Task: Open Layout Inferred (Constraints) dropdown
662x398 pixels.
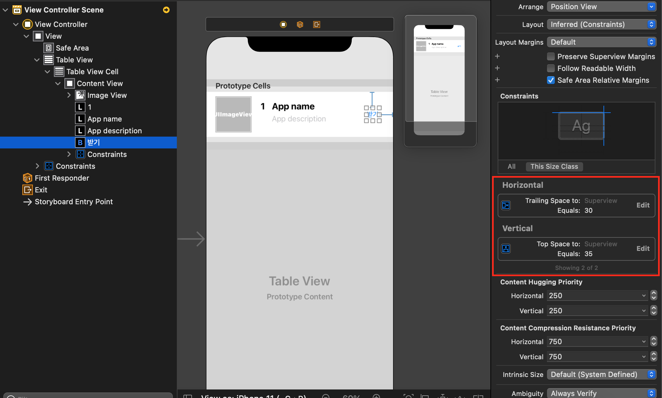Action: pos(602,24)
